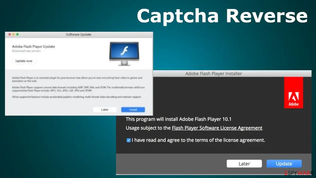316x178 pixels.
Task: Click the red Adobe logo
Action: coord(293,93)
